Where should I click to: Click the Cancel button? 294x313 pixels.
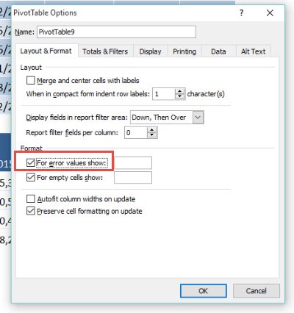coord(257,291)
